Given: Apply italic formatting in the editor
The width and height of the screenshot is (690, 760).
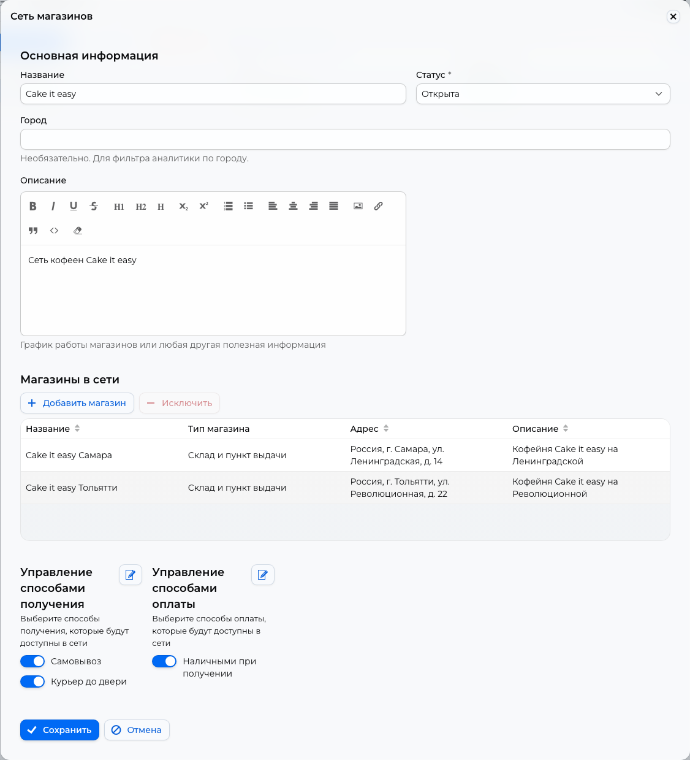Looking at the screenshot, I should [x=53, y=206].
